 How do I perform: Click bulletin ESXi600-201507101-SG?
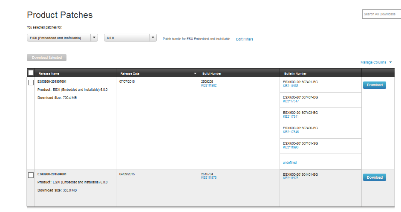click(x=300, y=144)
